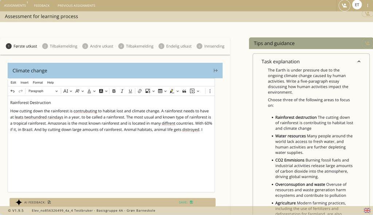Open the font size dropdown arrow
This screenshot has width=373, height=215.
[x=71, y=91]
